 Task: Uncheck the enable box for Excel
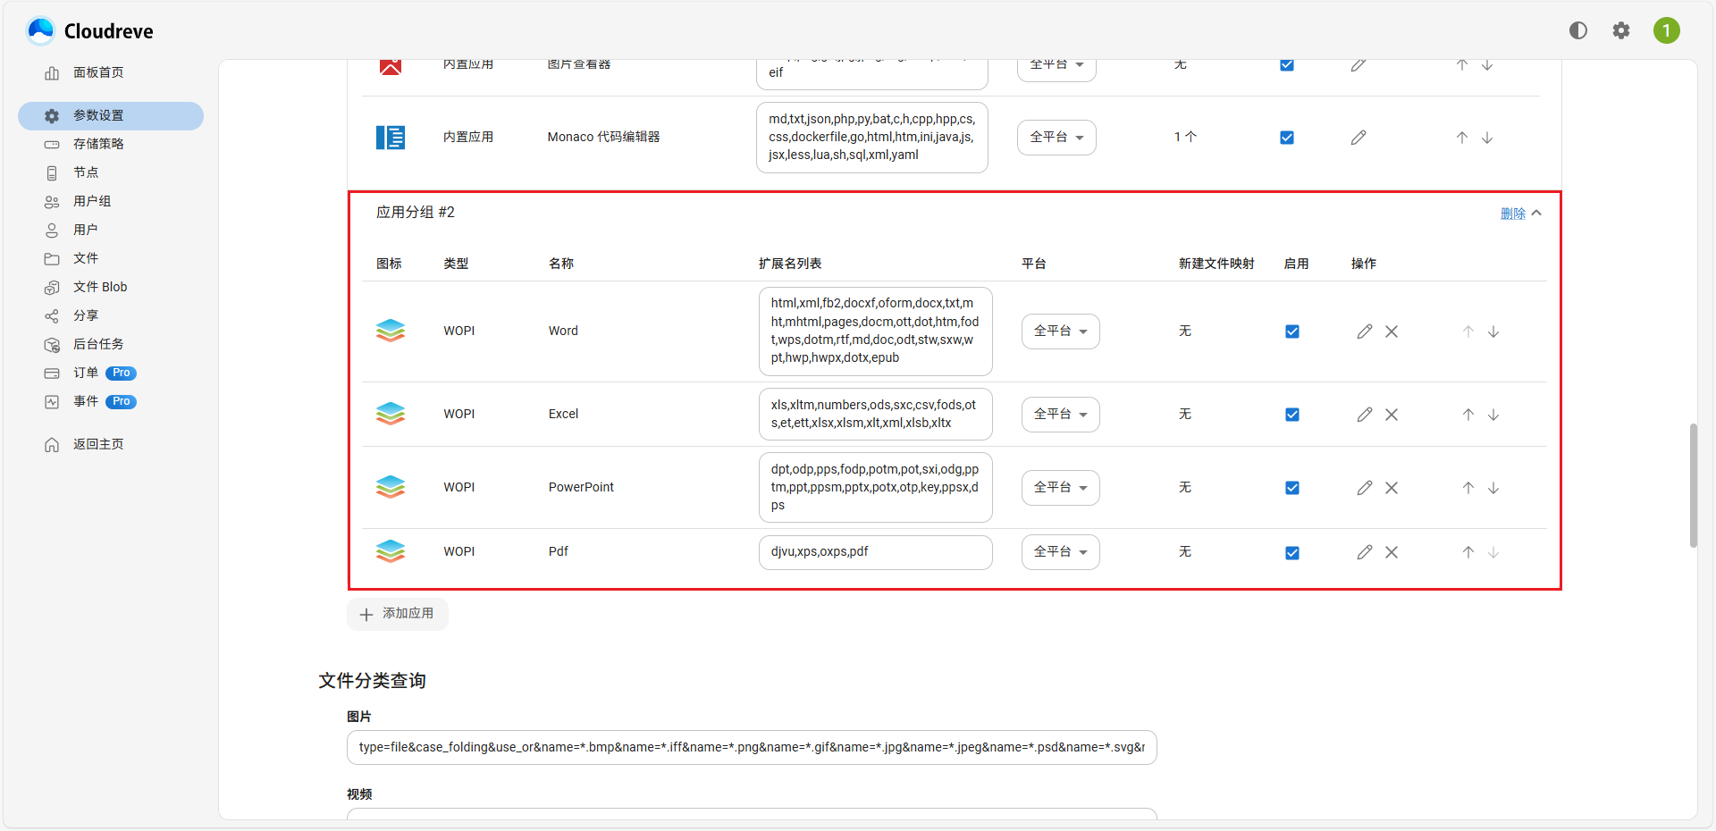pos(1292,414)
